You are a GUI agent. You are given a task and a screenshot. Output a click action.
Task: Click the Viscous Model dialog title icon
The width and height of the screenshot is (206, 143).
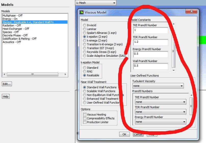81,12
